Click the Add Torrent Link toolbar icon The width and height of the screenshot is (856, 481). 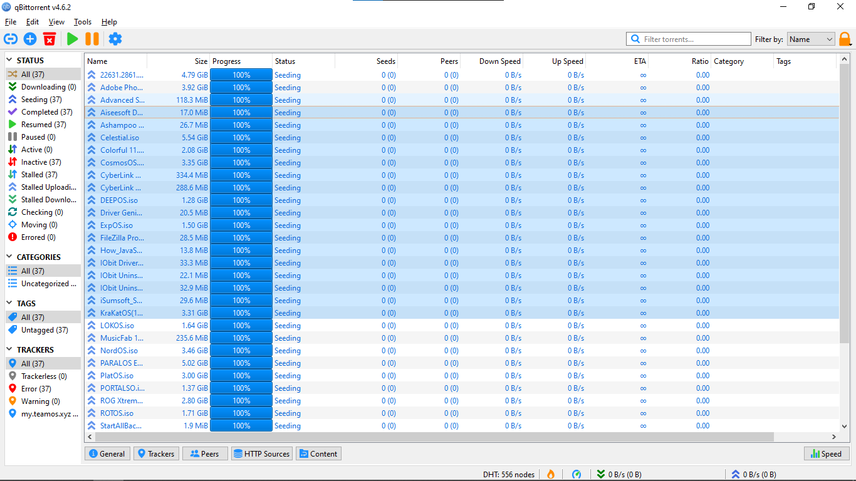10,39
